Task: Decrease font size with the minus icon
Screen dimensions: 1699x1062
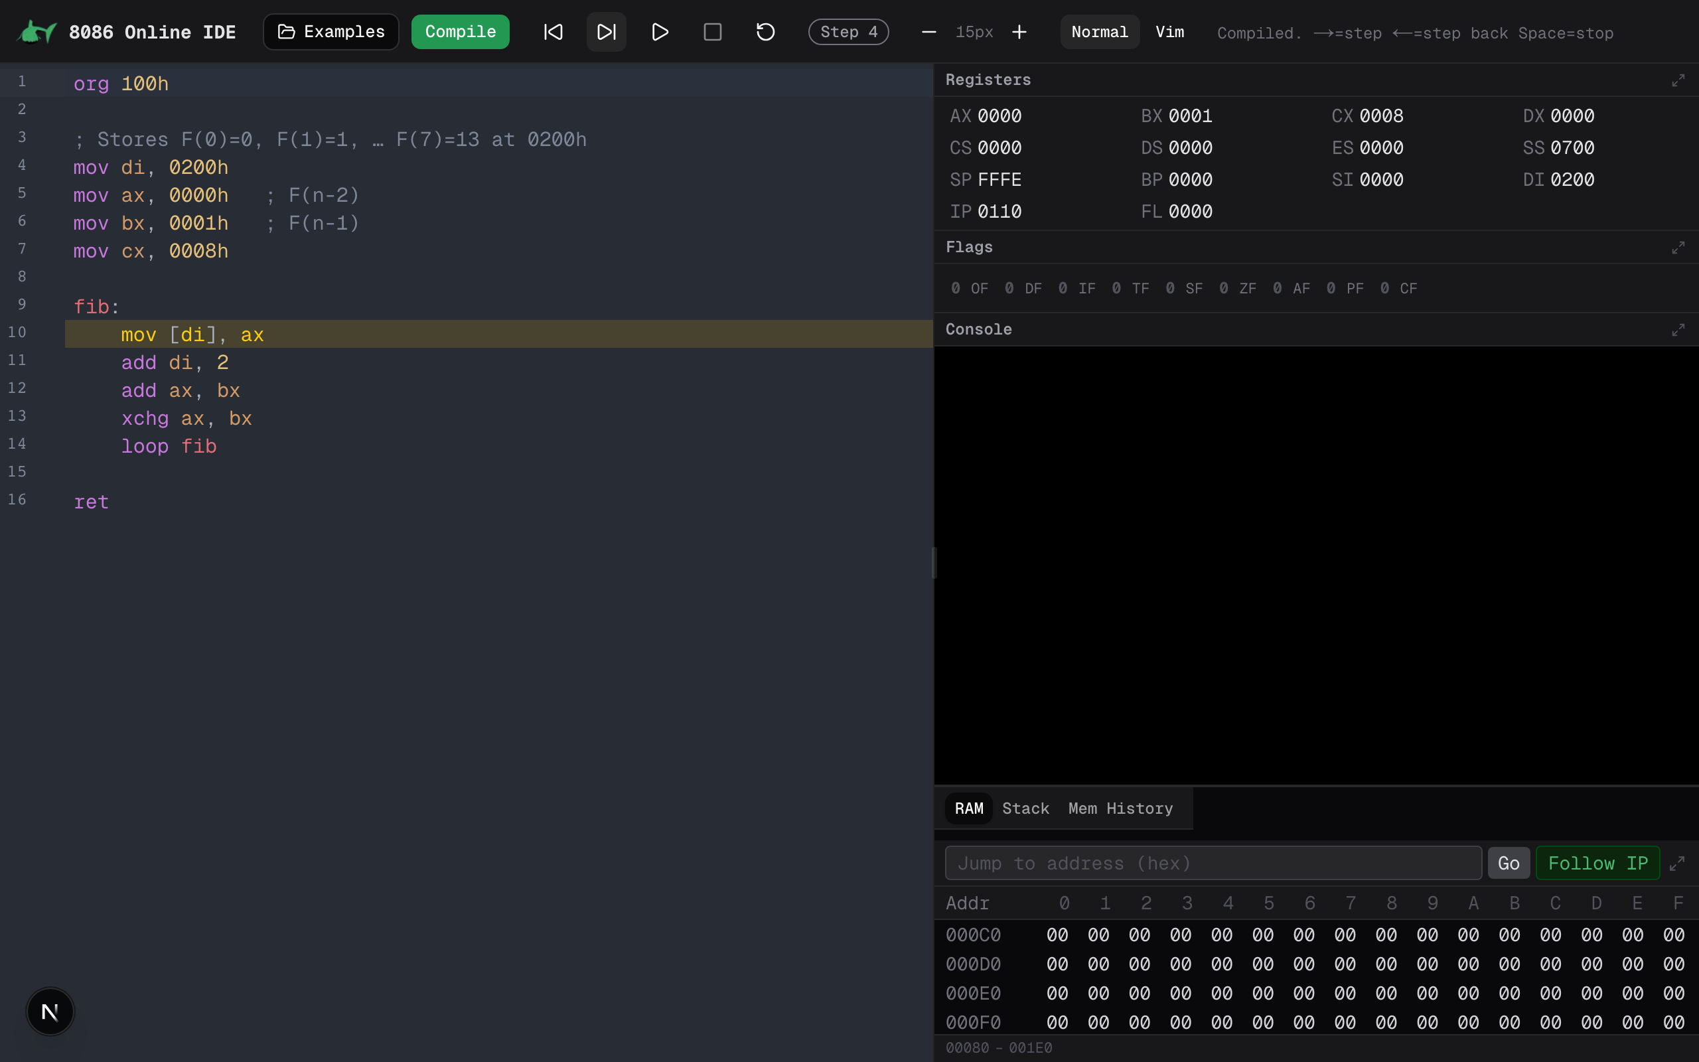Action: click(x=929, y=33)
